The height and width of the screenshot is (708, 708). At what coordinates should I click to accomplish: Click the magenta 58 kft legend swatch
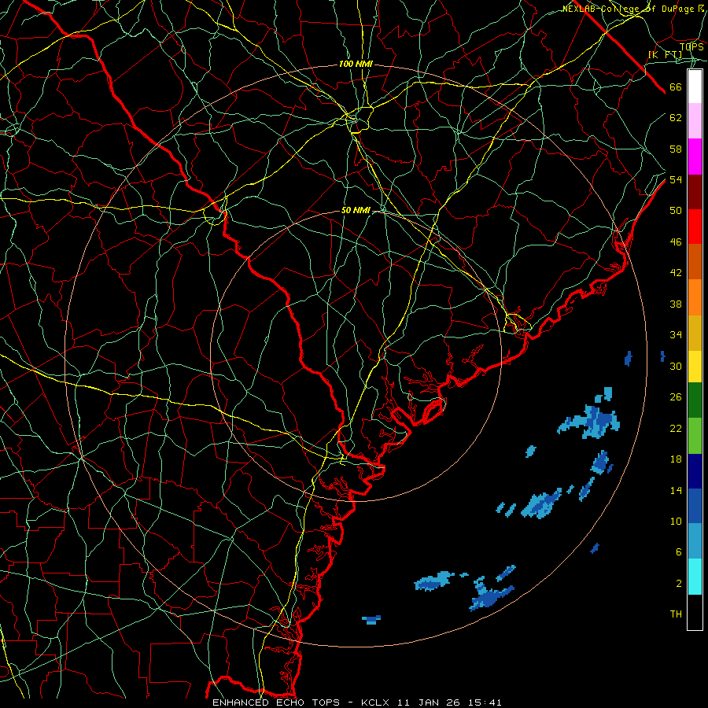(x=695, y=157)
